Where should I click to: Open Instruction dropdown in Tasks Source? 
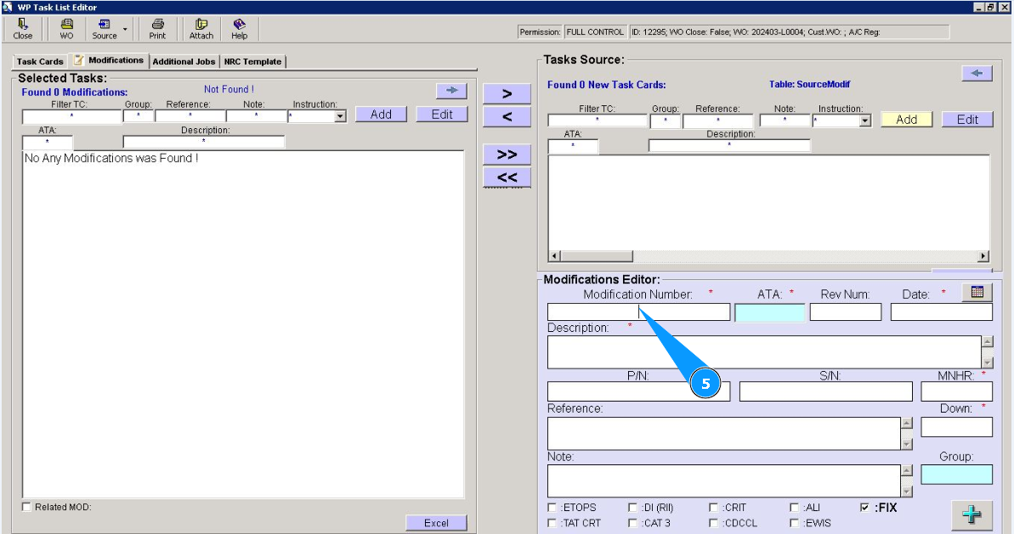tap(865, 121)
